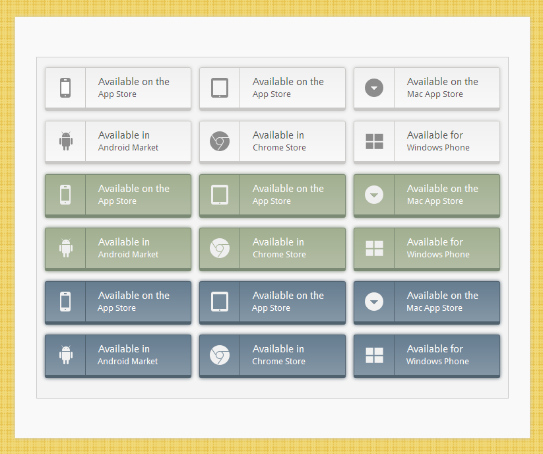The height and width of the screenshot is (454, 543).
Task: Click the white iPhone 'Available on the App Store' text
Action: [x=134, y=88]
